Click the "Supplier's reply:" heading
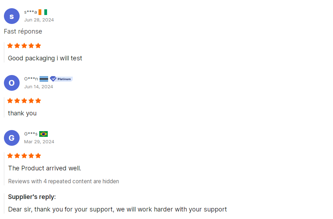This screenshot has height=219, width=333. (x=32, y=197)
